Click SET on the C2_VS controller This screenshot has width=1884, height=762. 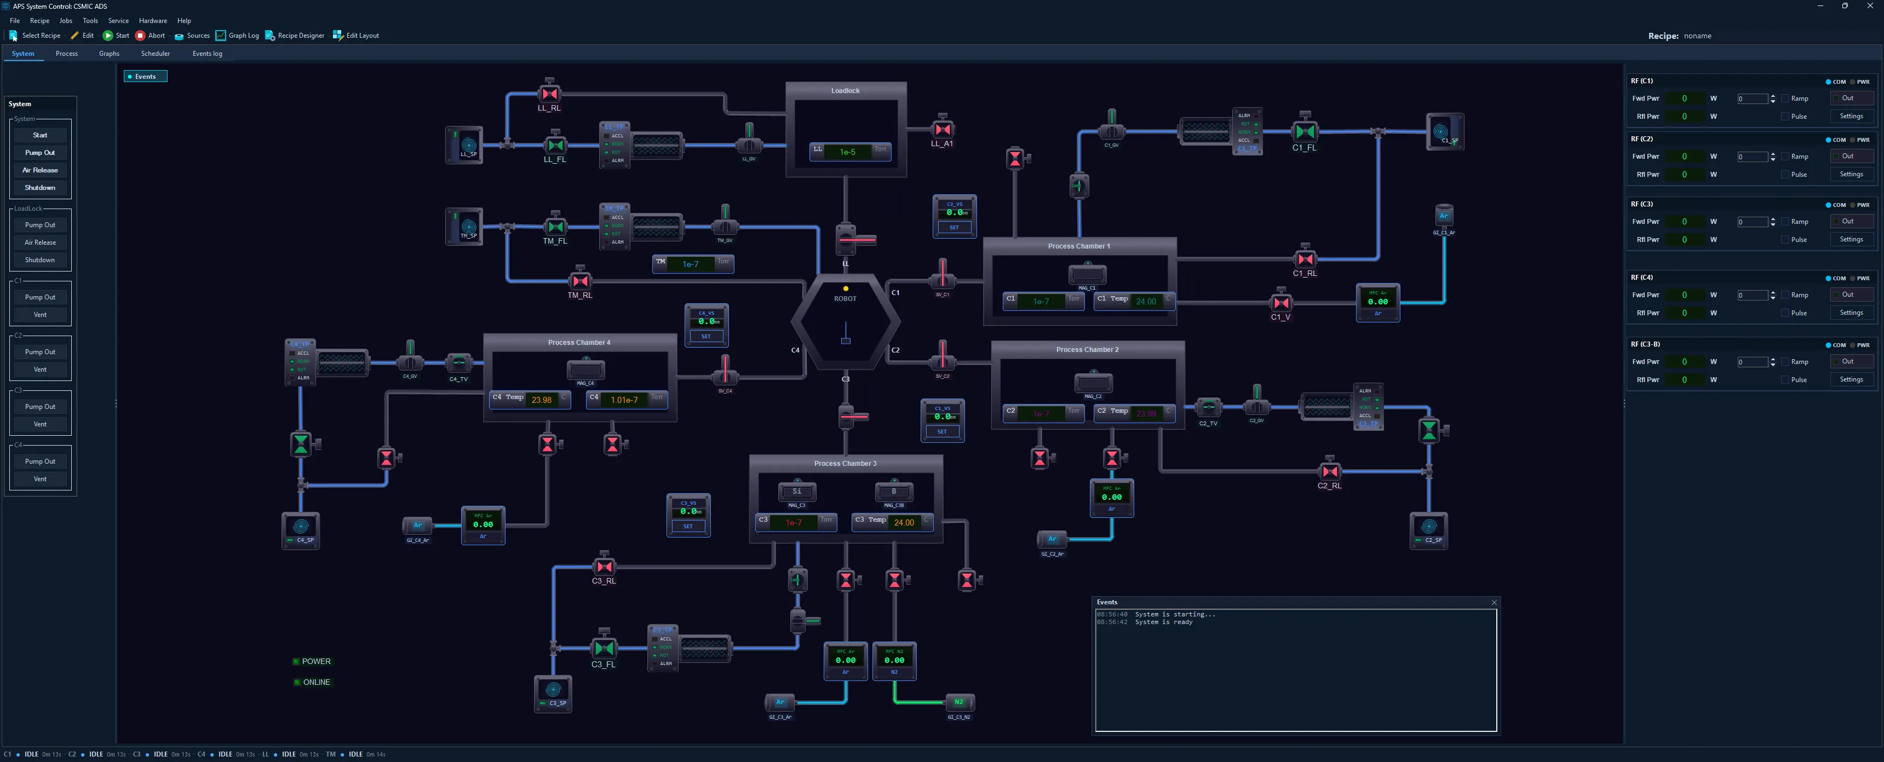tap(954, 227)
